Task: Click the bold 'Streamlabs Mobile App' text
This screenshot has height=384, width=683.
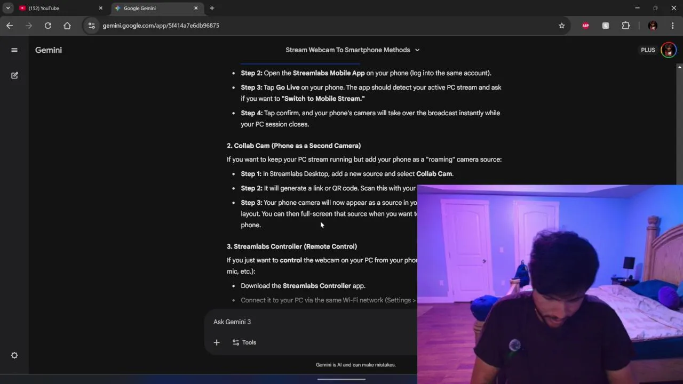Action: pos(329,73)
